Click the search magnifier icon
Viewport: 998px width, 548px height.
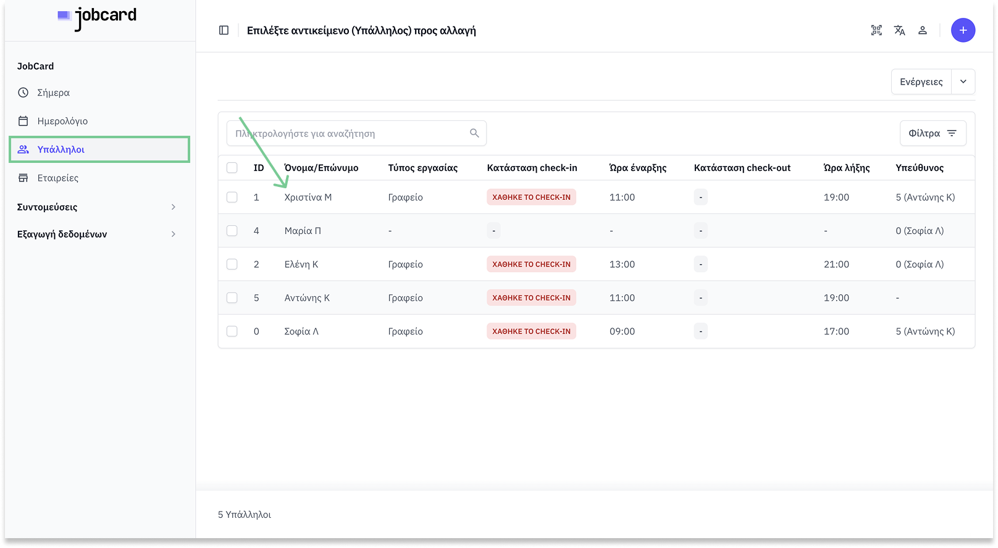click(x=474, y=133)
